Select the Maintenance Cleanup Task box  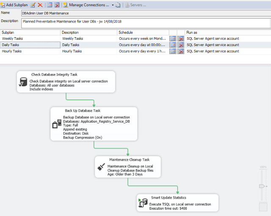(x=128, y=167)
